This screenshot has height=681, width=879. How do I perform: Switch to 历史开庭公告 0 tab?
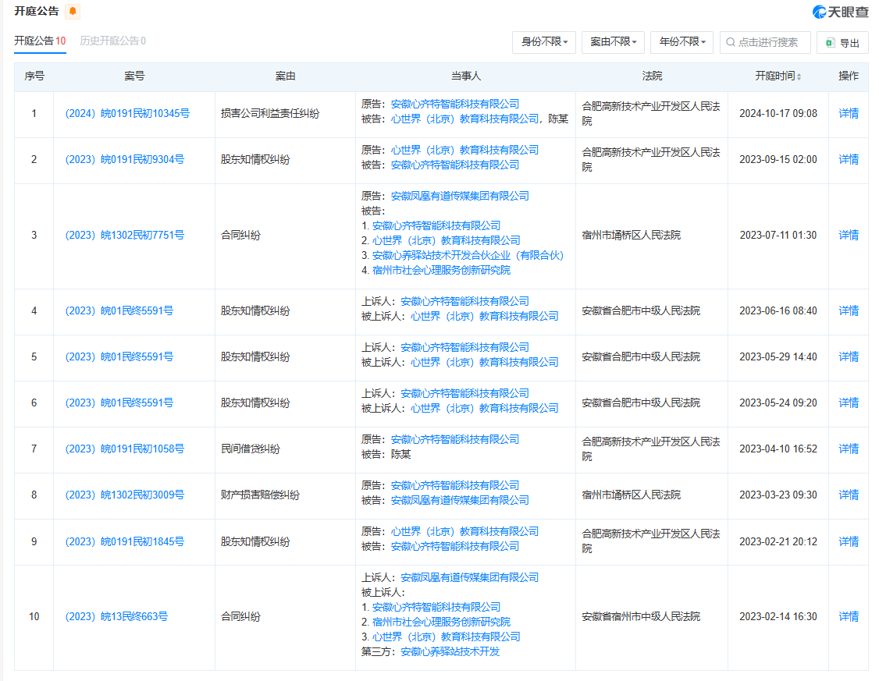pyautogui.click(x=112, y=41)
